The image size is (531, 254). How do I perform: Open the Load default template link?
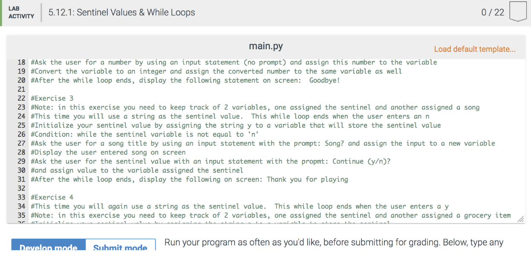tap(474, 49)
